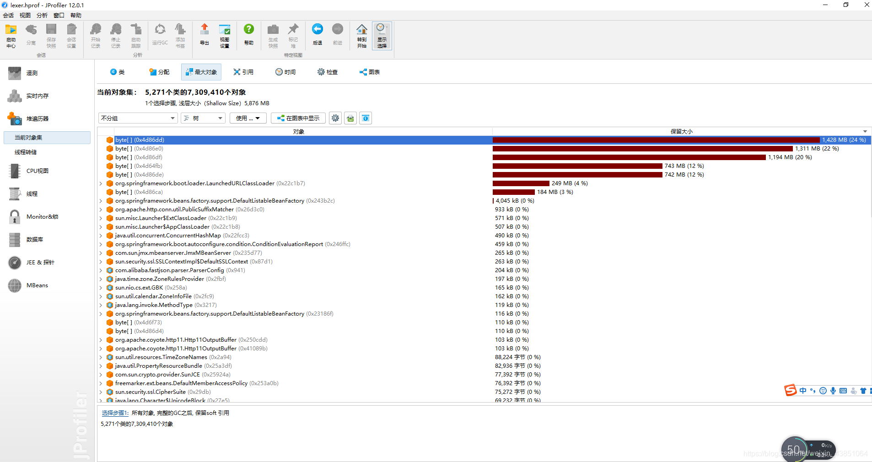Viewport: 872px width, 462px height.
Task: Switch to the 类 classes tab
Action: [117, 72]
